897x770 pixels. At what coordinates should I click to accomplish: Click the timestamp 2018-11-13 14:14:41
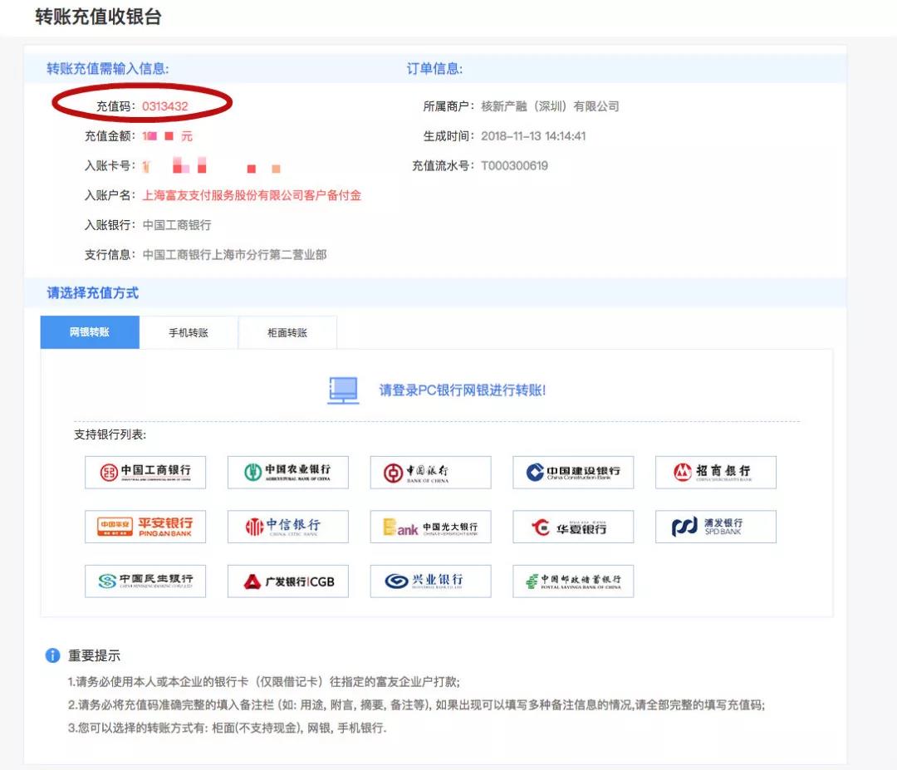click(533, 136)
